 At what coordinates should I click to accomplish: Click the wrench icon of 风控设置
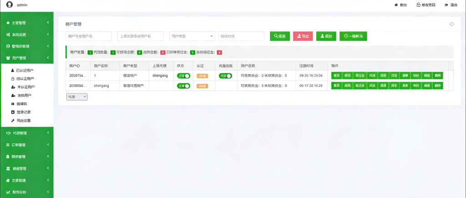(x=12, y=121)
